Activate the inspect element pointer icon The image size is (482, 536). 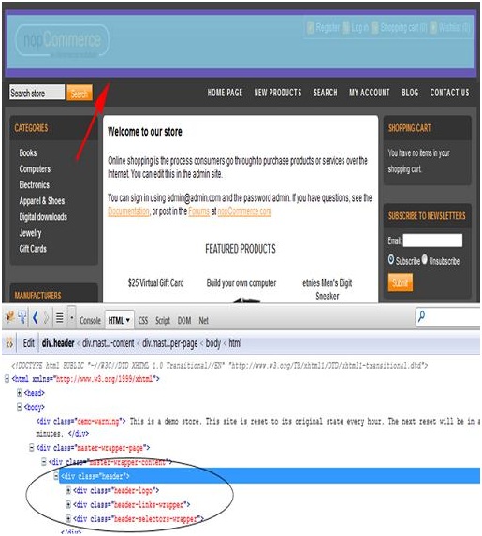[x=22, y=317]
